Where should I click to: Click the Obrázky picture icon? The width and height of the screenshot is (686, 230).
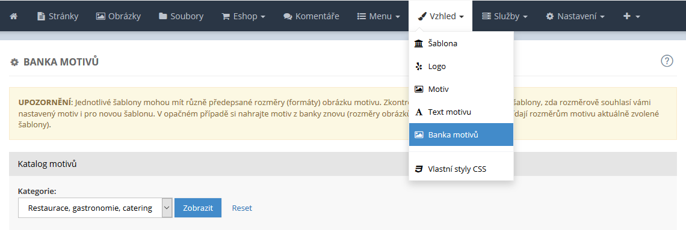pyautogui.click(x=100, y=16)
